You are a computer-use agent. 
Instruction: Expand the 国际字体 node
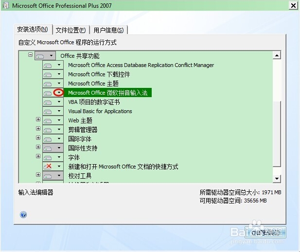click(38, 137)
